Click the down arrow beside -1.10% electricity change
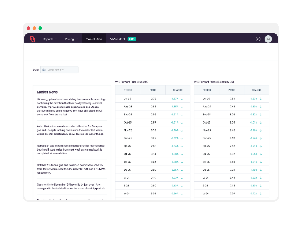This screenshot has width=304, height=228. click(x=261, y=170)
